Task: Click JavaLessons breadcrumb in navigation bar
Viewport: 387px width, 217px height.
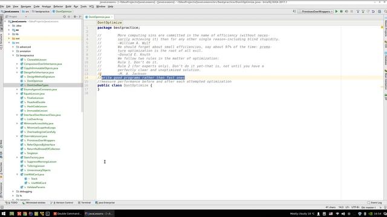Action: tap(10, 11)
